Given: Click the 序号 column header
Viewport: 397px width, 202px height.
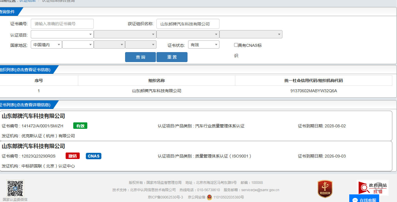Looking at the screenshot, I should (x=39, y=81).
